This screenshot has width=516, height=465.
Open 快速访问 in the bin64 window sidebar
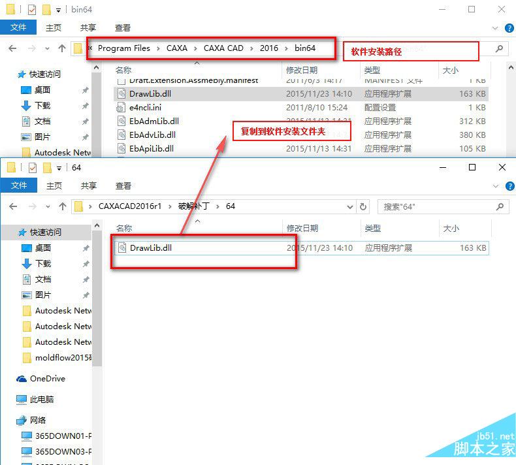pyautogui.click(x=45, y=74)
